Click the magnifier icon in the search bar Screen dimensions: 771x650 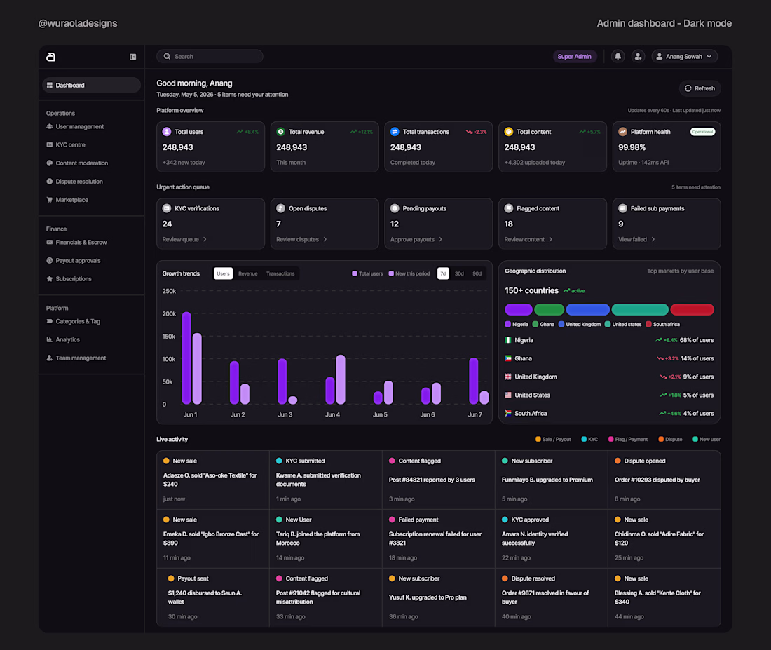click(x=168, y=57)
